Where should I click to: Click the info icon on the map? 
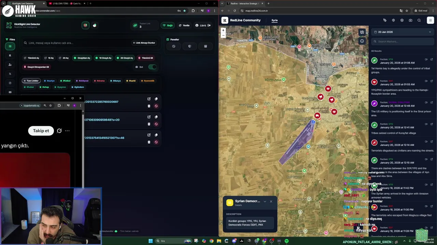(x=362, y=41)
